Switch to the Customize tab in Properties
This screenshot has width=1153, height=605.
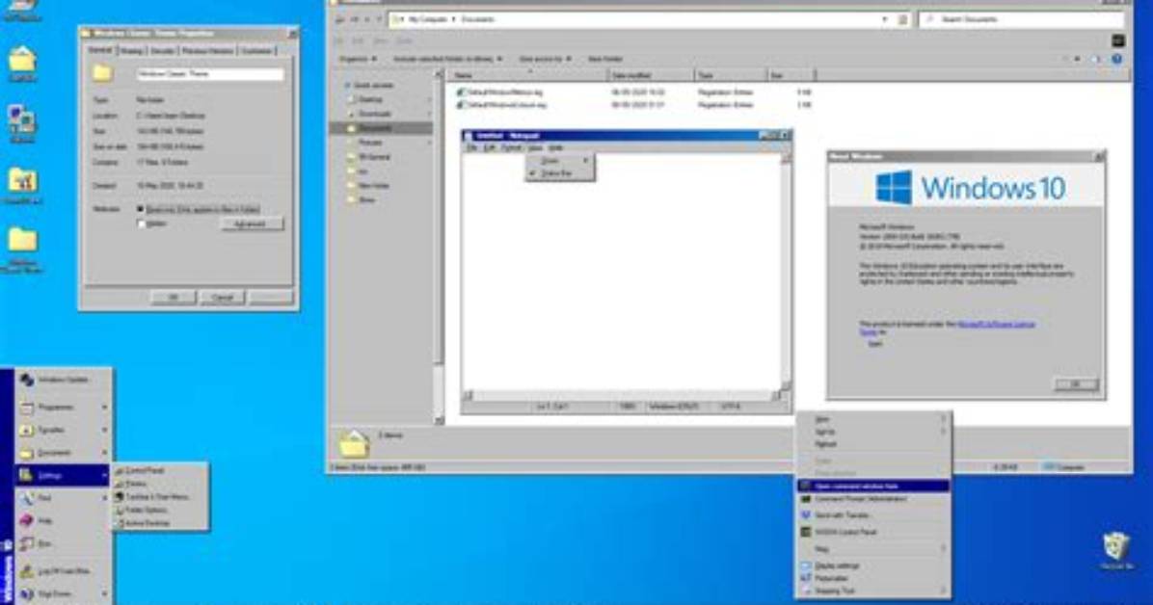pos(256,51)
